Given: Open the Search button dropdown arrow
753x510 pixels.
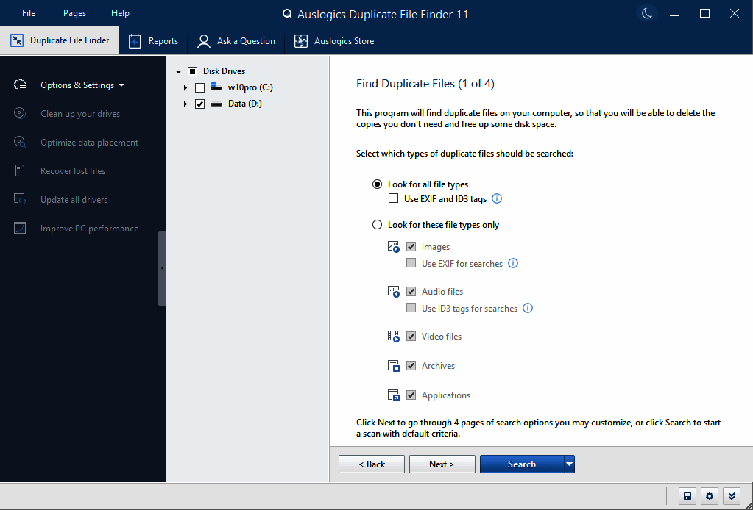Looking at the screenshot, I should pyautogui.click(x=569, y=464).
